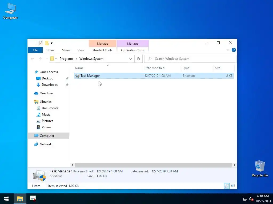273x204 pixels.
Task: Select the Task Manager shortcut file
Action: point(154,76)
